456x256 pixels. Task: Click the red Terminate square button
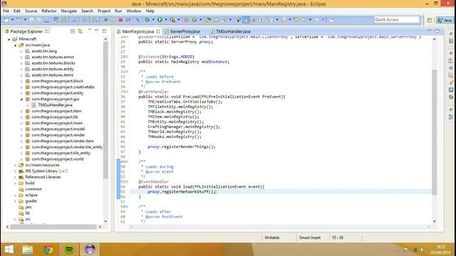[120, 20]
